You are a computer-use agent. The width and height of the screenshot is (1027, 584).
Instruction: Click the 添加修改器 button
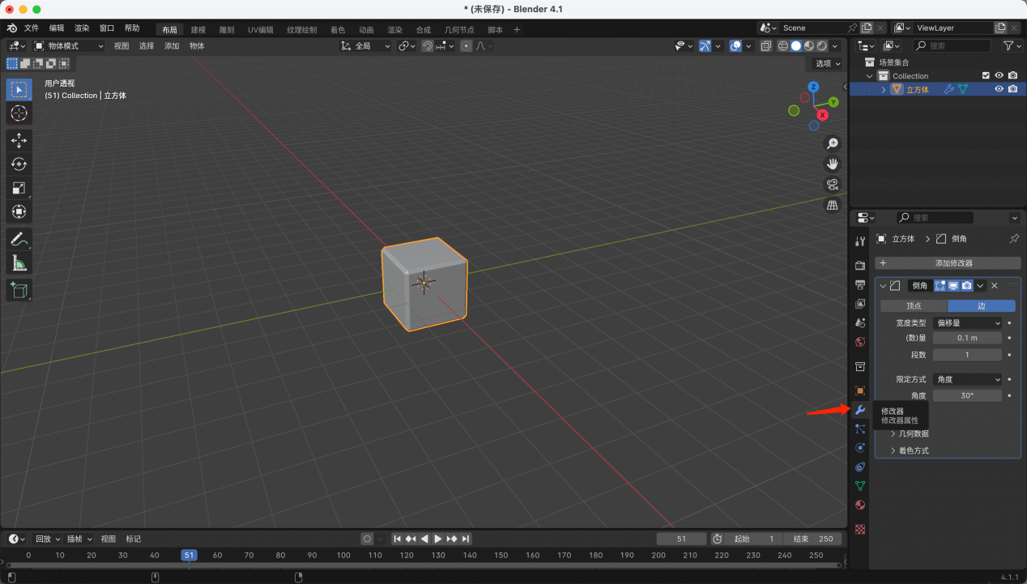[948, 263]
